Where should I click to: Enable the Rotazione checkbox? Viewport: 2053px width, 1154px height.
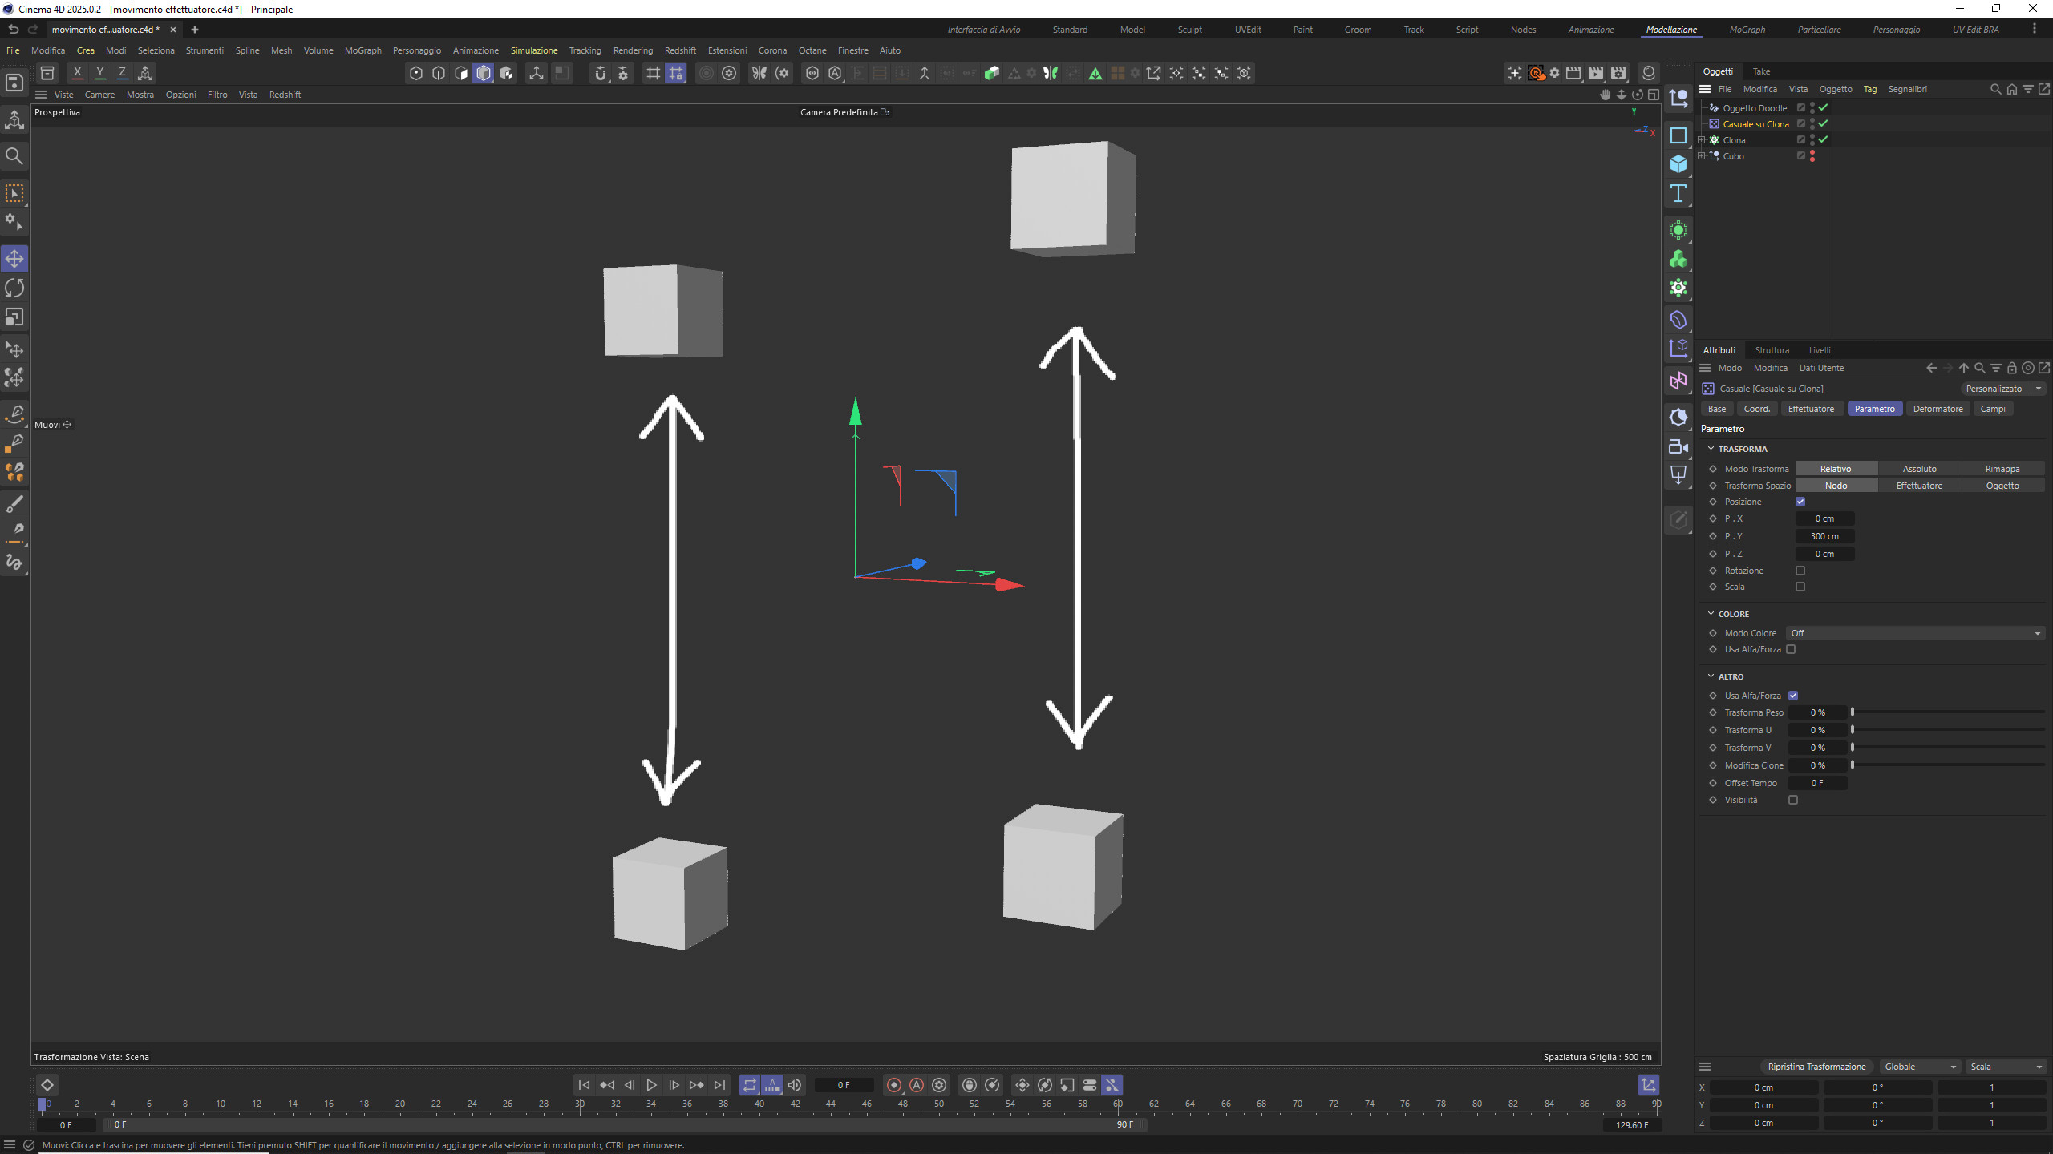[1800, 571]
